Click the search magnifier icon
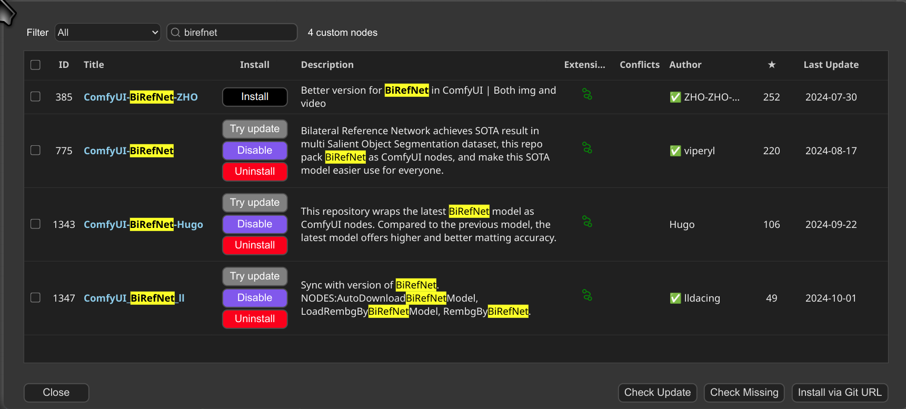The image size is (906, 409). click(176, 33)
